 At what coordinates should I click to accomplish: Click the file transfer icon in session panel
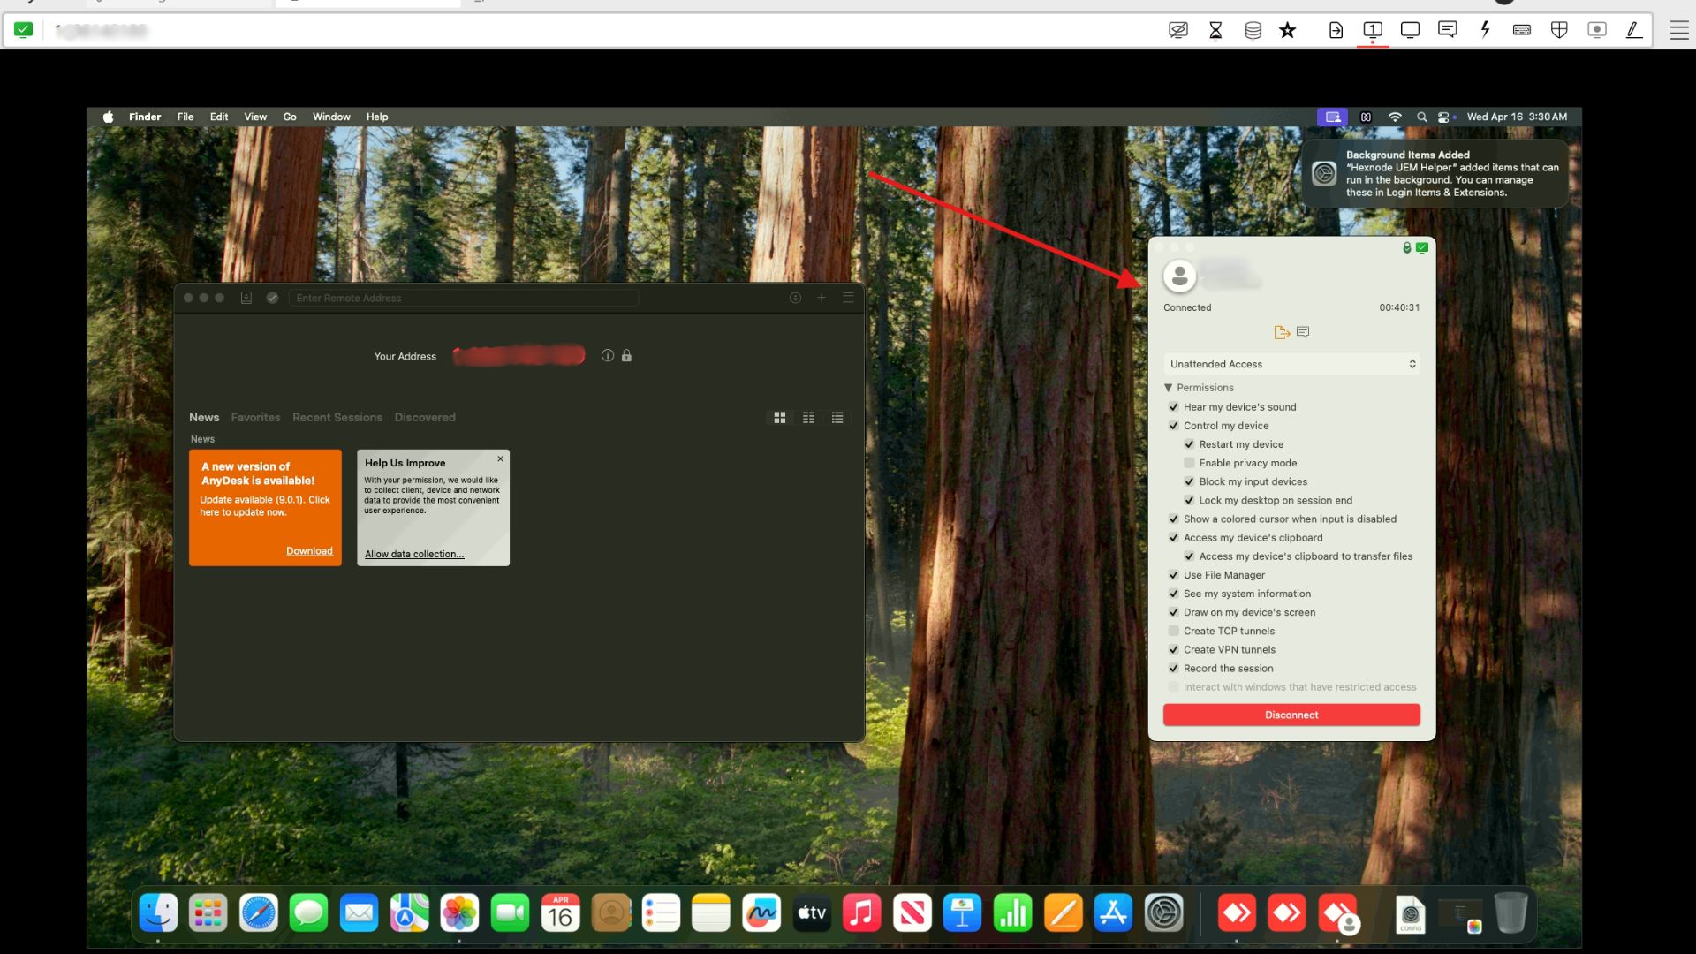[x=1282, y=332]
